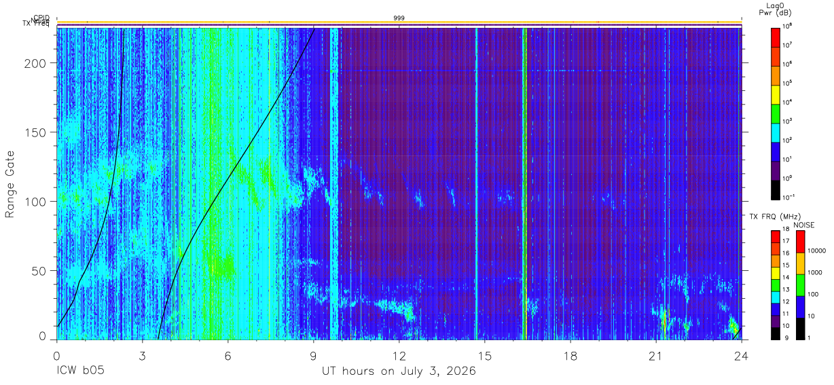The image size is (834, 385).
Task: Click x-axis tick label '12'
Action: [x=399, y=356]
